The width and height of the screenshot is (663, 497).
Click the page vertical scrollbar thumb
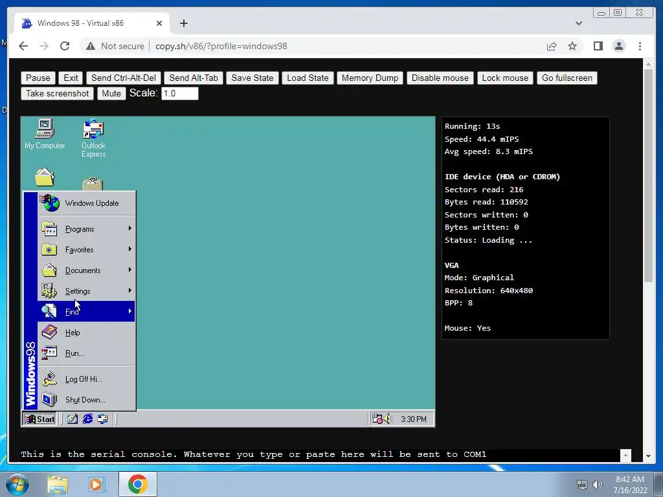(648, 175)
